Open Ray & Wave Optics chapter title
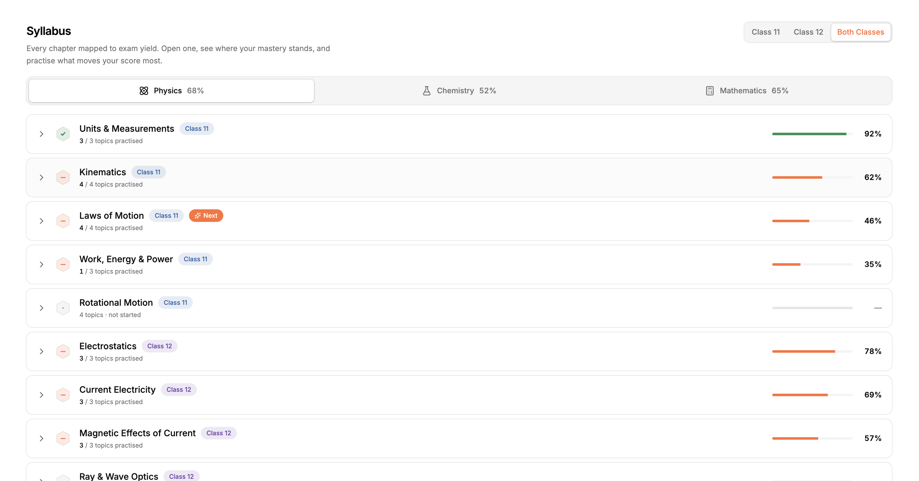Screen dimensions: 919x481 click(118, 476)
